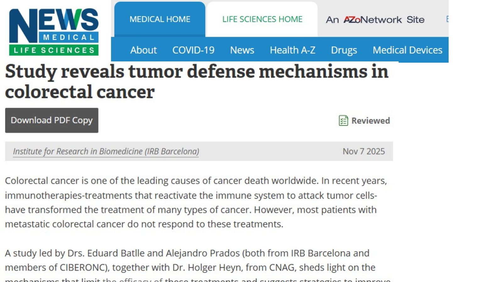
Task: Select News in the navigation bar
Action: (x=242, y=50)
